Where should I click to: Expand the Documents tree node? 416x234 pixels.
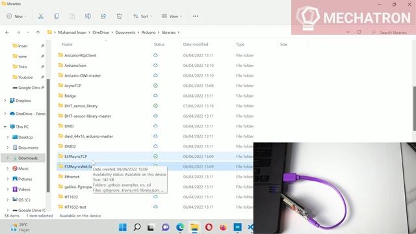click(8, 148)
